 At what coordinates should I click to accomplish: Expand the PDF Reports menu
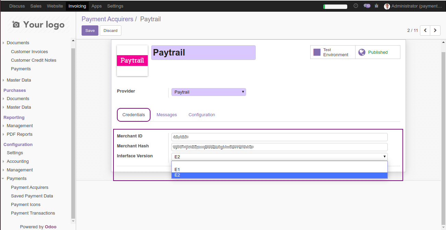pos(20,134)
